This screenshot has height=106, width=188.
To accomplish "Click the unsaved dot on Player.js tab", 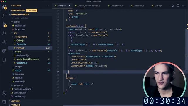I will click(x=70, y=6).
